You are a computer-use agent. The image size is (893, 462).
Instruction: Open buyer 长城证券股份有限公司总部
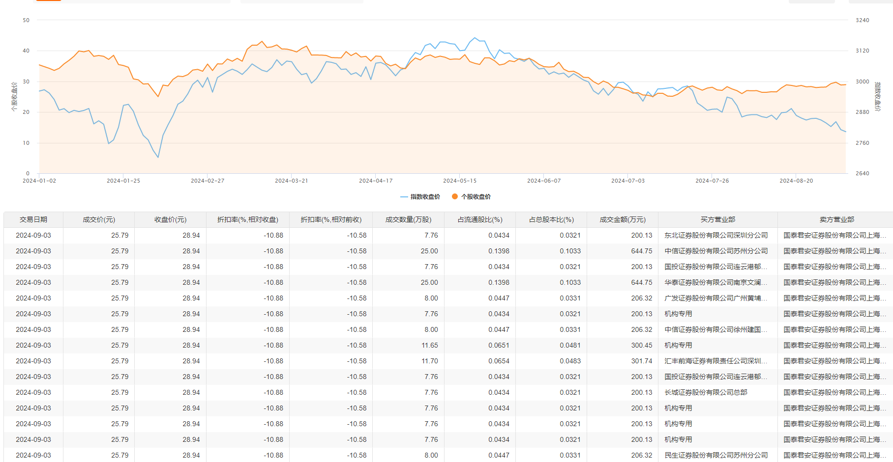click(x=706, y=392)
